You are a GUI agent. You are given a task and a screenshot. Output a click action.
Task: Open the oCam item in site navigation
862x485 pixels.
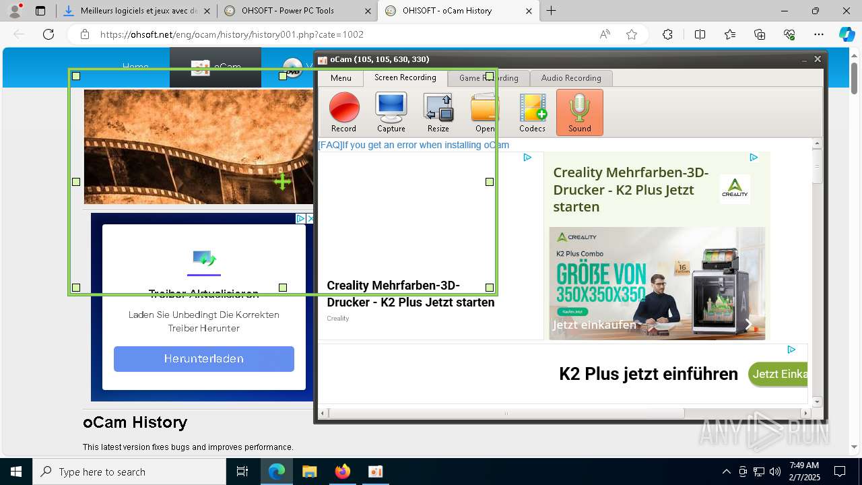tap(215, 67)
